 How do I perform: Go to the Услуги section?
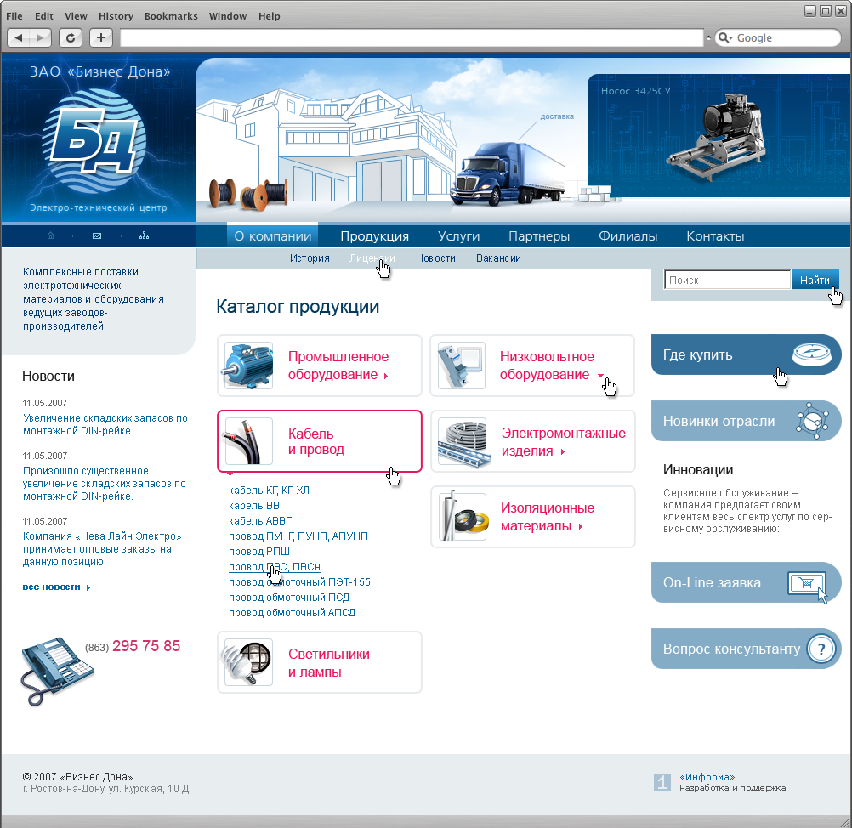[458, 236]
